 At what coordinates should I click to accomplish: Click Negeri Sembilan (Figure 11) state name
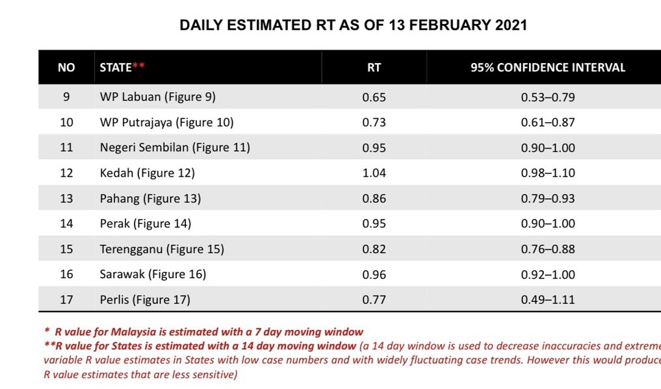(x=175, y=148)
